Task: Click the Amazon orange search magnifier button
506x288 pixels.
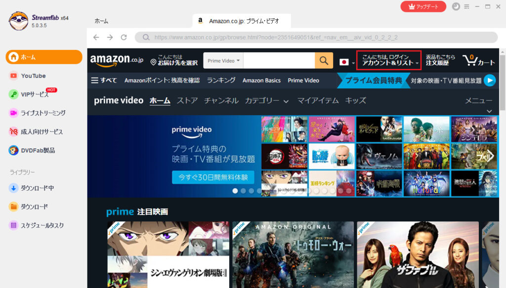Action: click(x=324, y=60)
